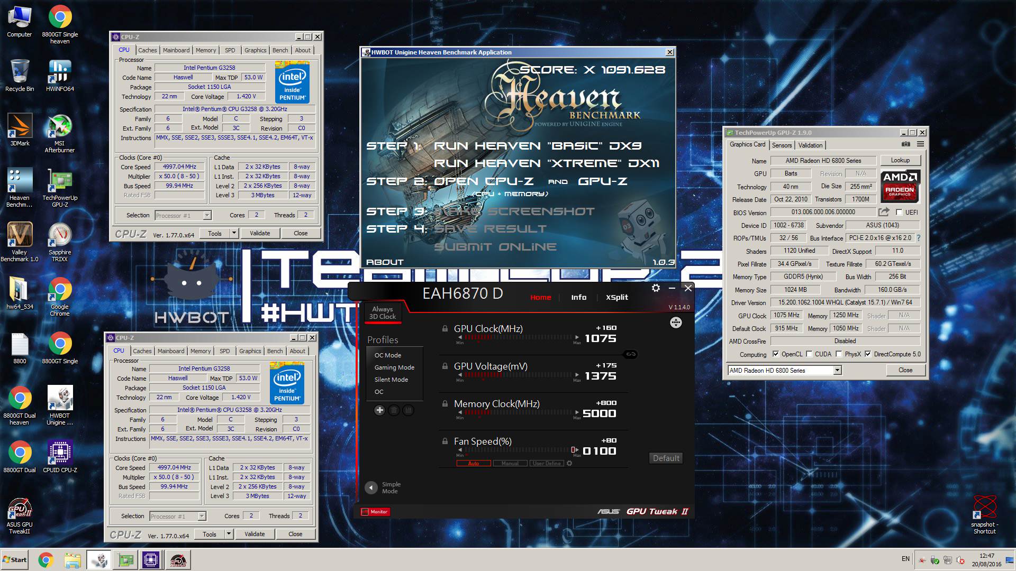Click the Fan Speed lock icon
Screen dimensions: 1016x571
pos(445,441)
